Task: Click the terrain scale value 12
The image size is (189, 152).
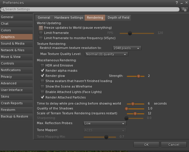Action: click(149, 113)
